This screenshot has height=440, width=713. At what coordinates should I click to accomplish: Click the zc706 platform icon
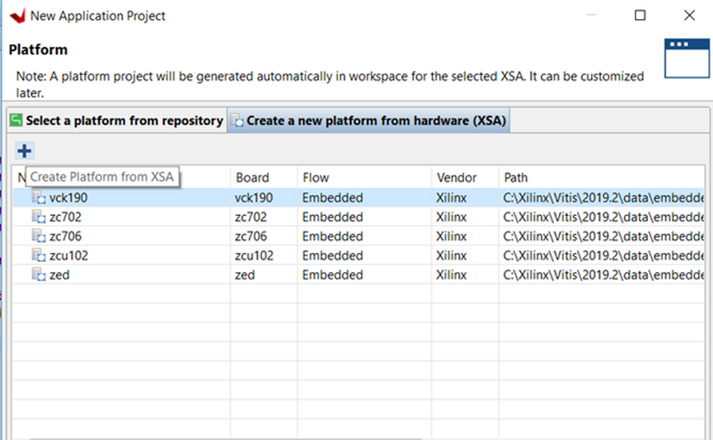coord(39,236)
